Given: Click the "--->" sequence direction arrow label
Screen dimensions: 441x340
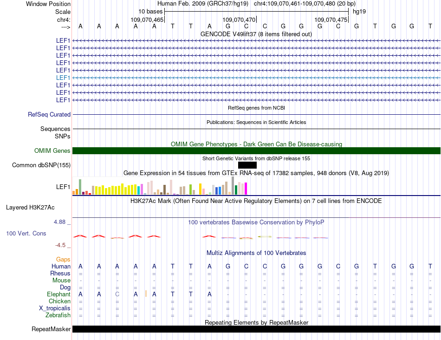Looking at the screenshot, I should (x=65, y=27).
